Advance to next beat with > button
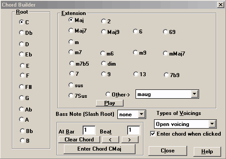Screen dimensions: 226x159 [x=130, y=140]
